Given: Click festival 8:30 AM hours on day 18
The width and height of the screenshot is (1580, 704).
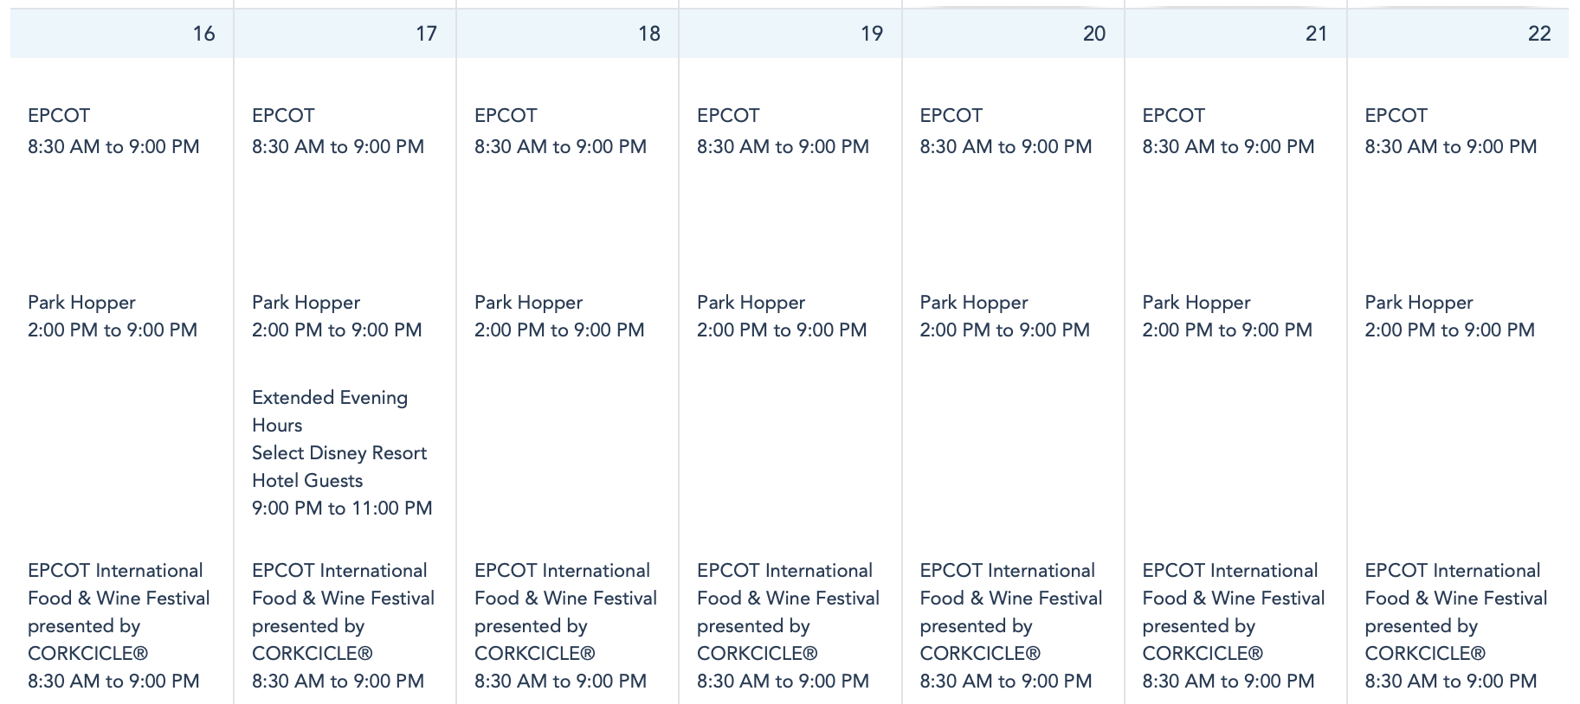Looking at the screenshot, I should 560,682.
